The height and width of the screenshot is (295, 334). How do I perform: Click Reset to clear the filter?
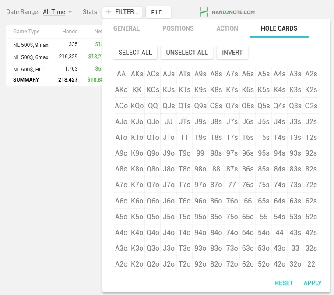[x=284, y=283]
